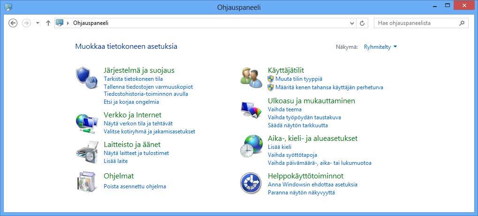478x216 pixels.
Task: Go up one level with the up arrow
Action: 48,23
